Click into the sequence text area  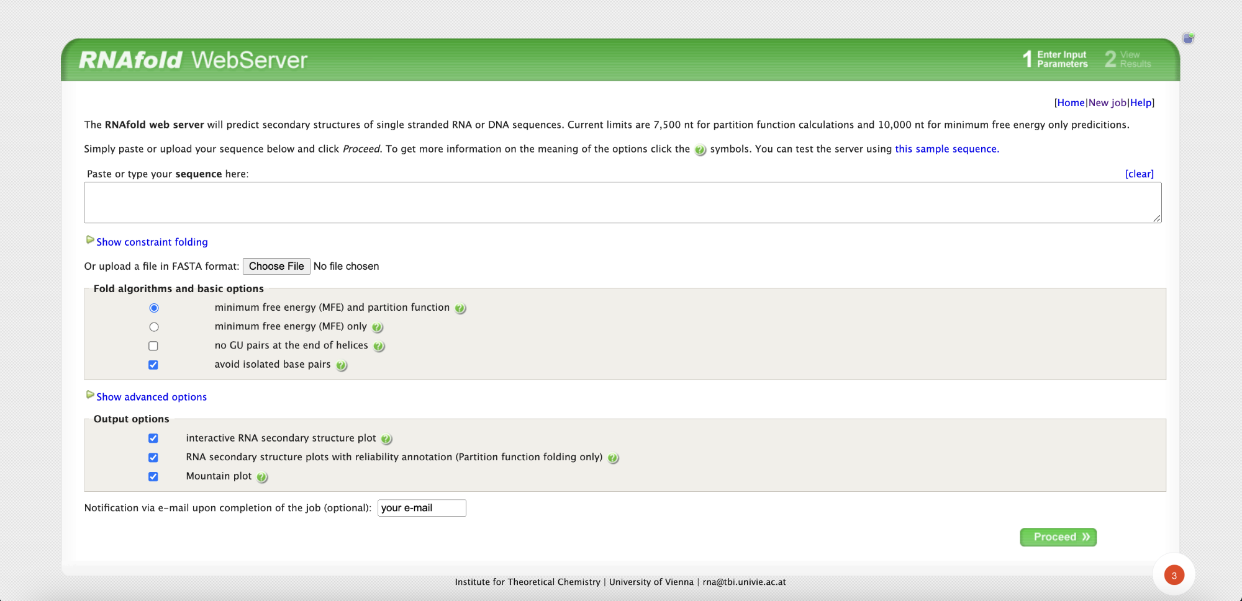click(x=623, y=203)
